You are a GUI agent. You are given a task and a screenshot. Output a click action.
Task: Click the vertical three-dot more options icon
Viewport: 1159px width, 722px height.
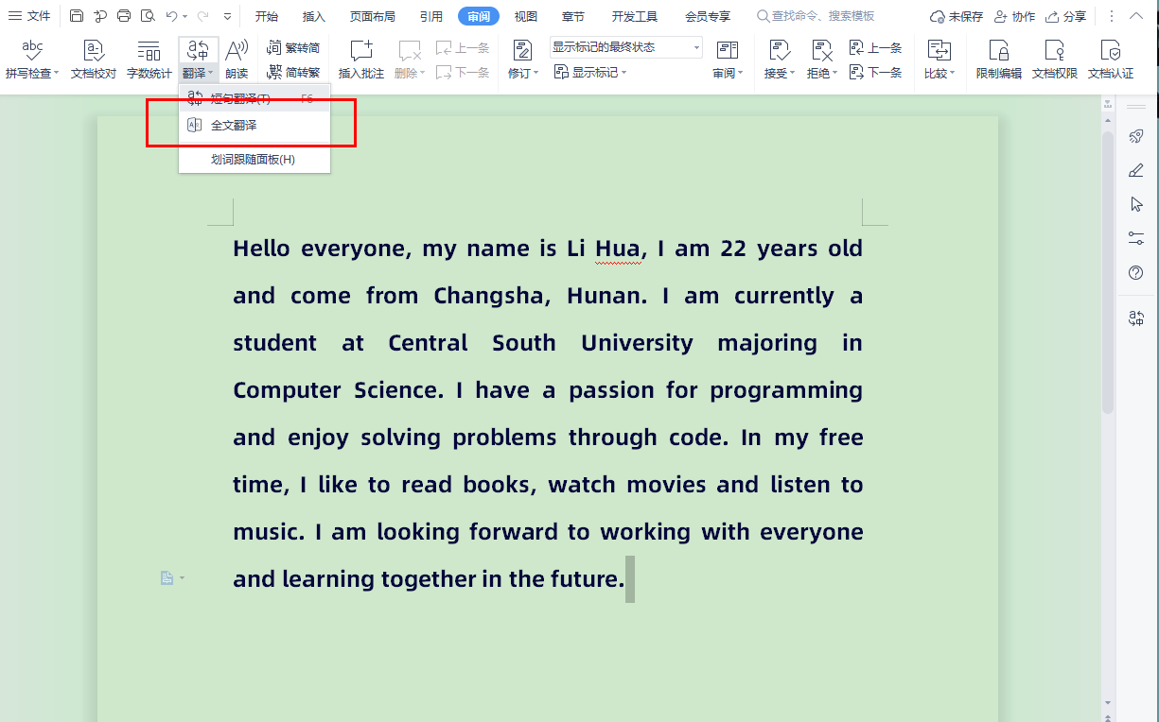[x=1112, y=16]
